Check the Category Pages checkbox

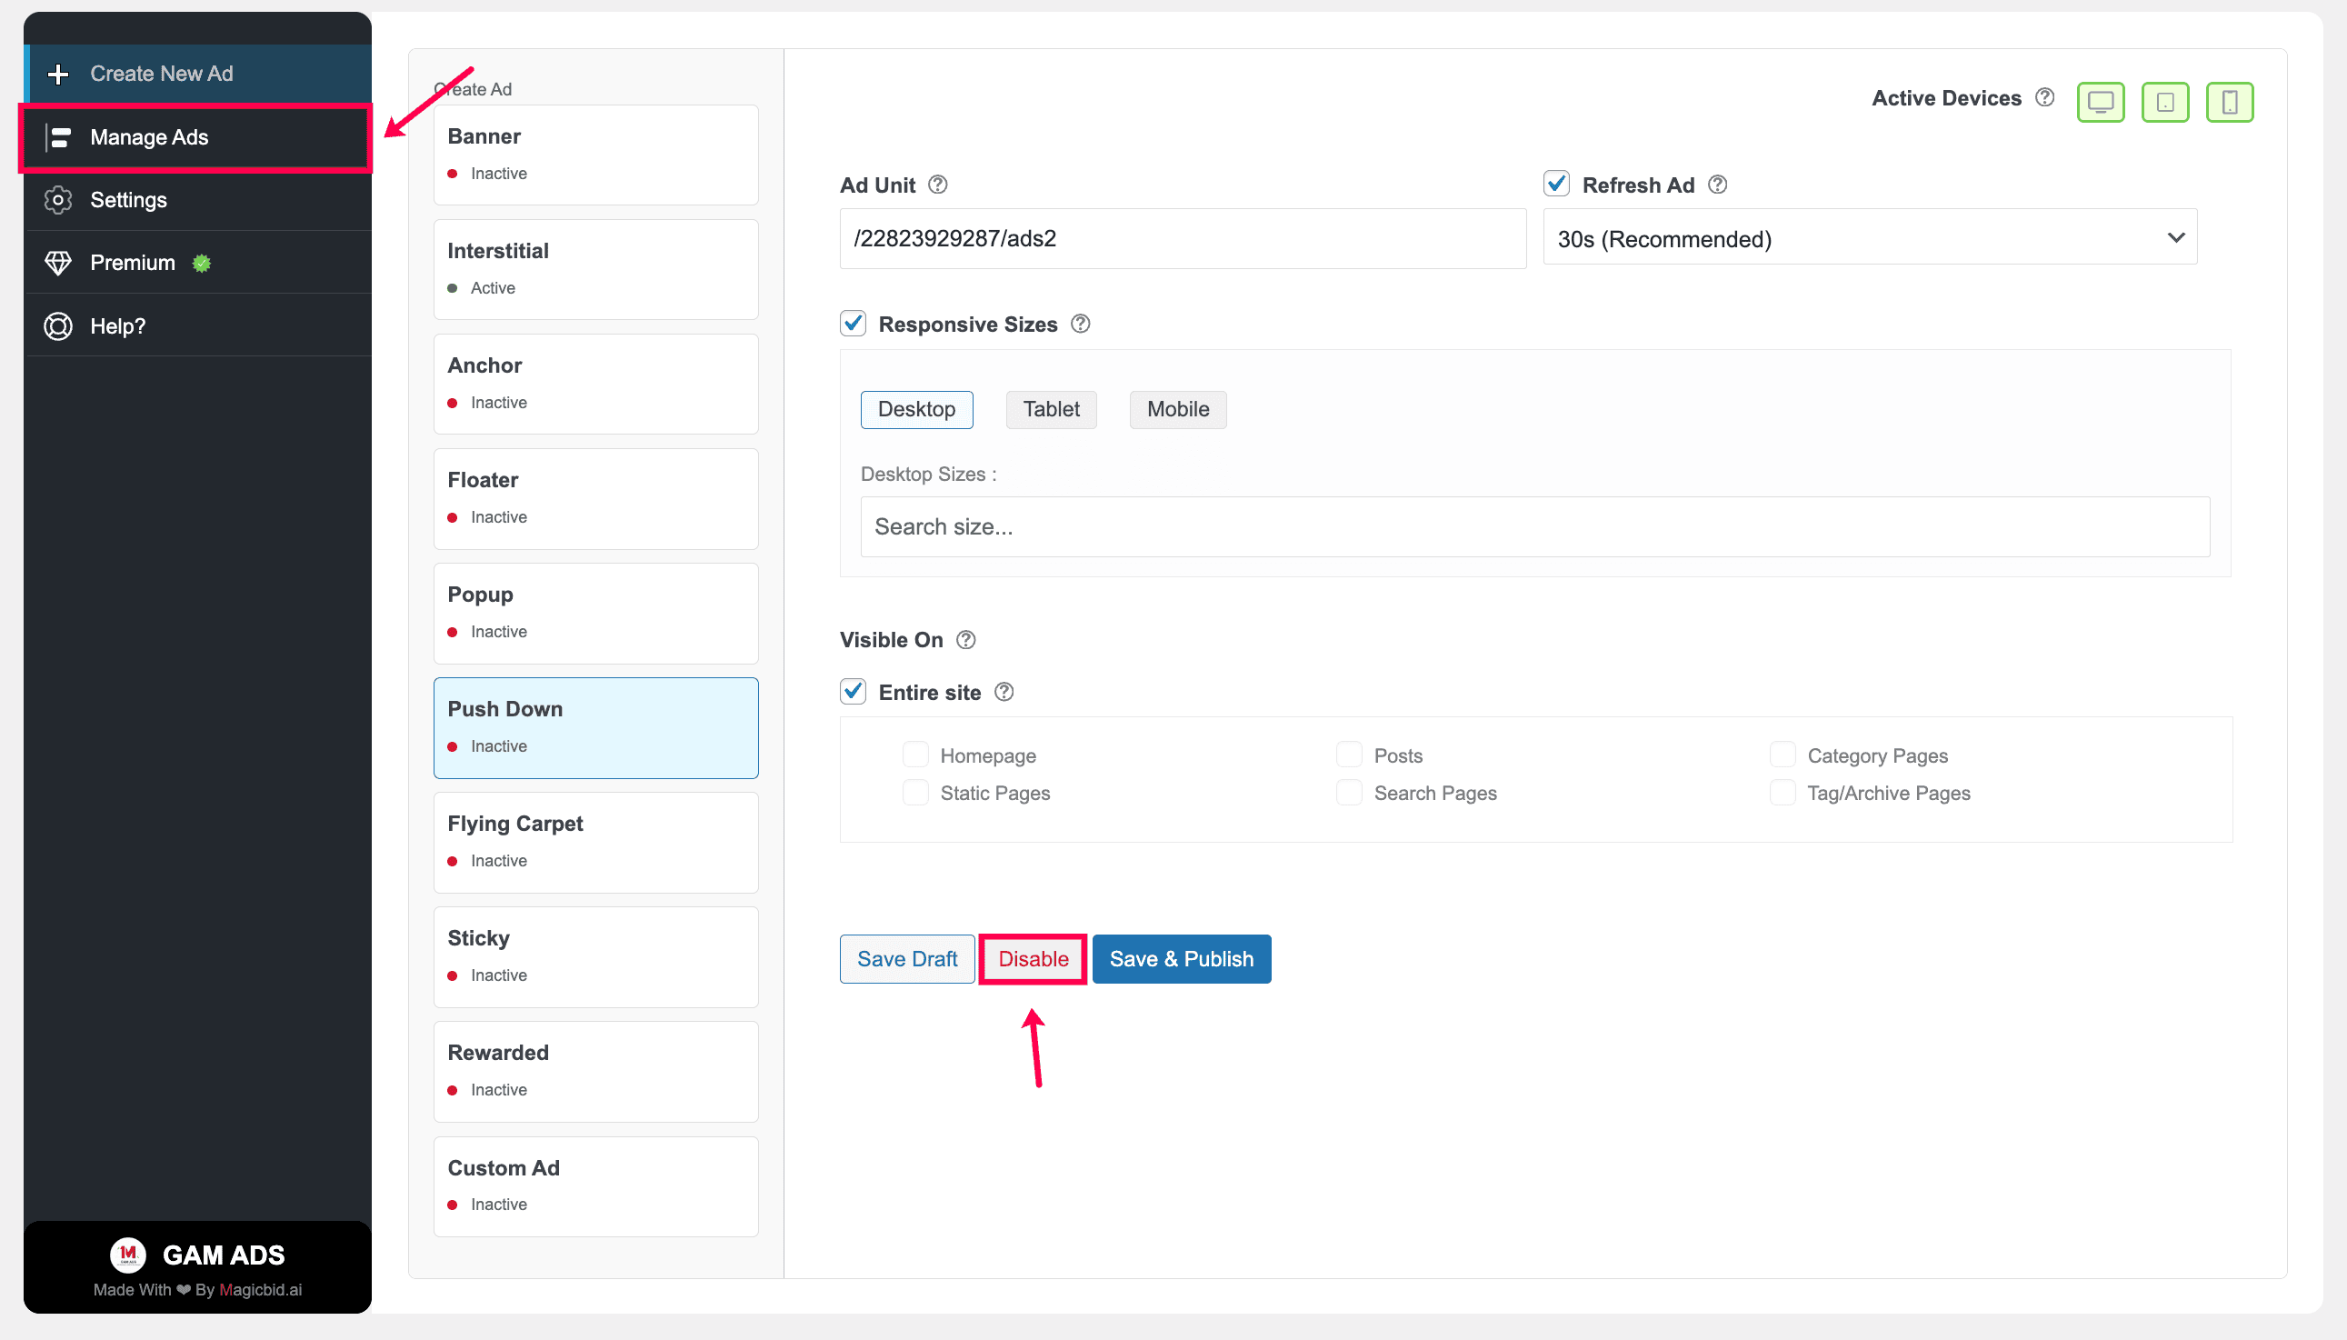click(1783, 755)
